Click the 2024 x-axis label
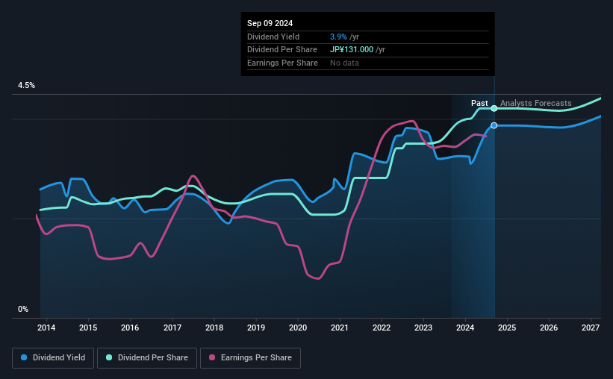 pyautogui.click(x=465, y=328)
